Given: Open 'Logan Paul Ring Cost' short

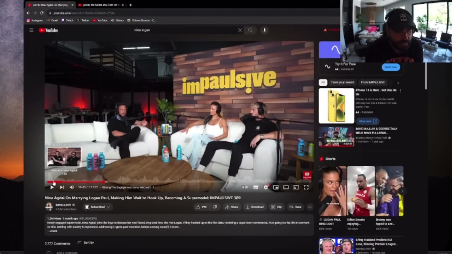Looking at the screenshot, I should pyautogui.click(x=332, y=191).
